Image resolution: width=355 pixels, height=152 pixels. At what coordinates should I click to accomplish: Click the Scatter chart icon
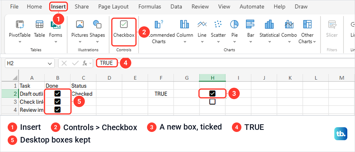tap(218, 24)
